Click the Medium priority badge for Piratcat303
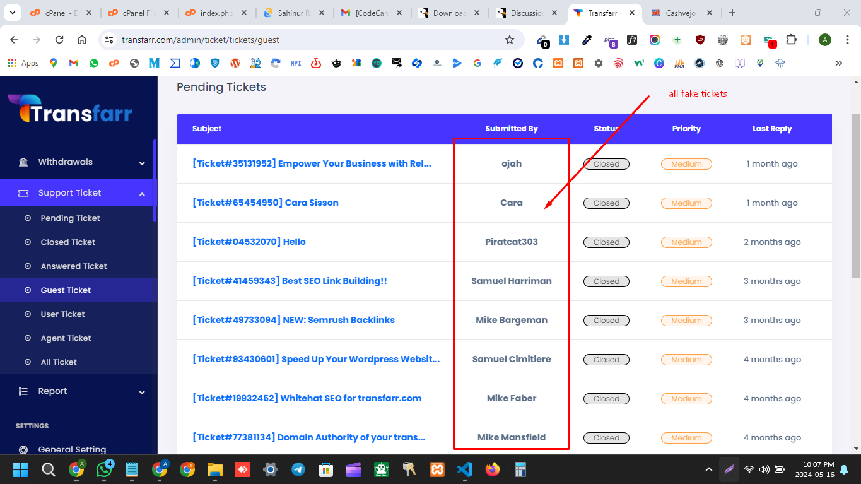 (686, 242)
